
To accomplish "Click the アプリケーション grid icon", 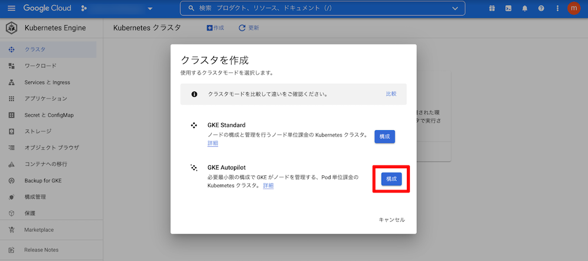I will pos(11,99).
